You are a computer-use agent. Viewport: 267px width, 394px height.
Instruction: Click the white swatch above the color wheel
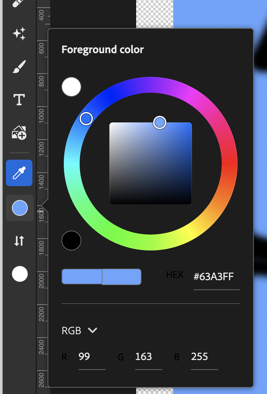coord(71,87)
